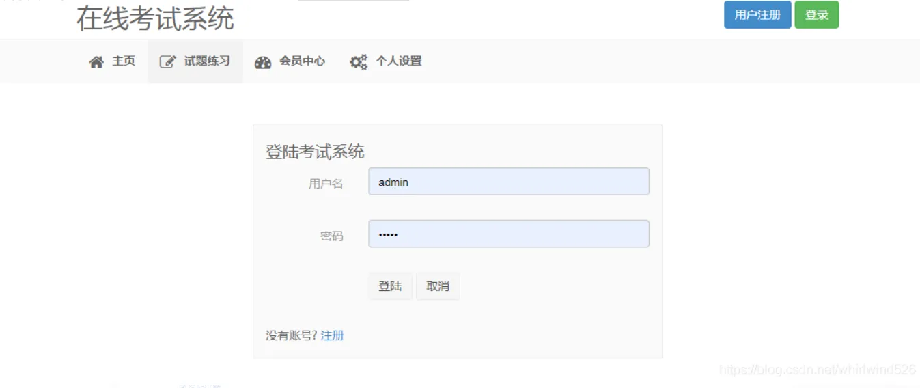Image resolution: width=920 pixels, height=388 pixels.
Task: Focus the 密码 password field
Action: click(509, 234)
